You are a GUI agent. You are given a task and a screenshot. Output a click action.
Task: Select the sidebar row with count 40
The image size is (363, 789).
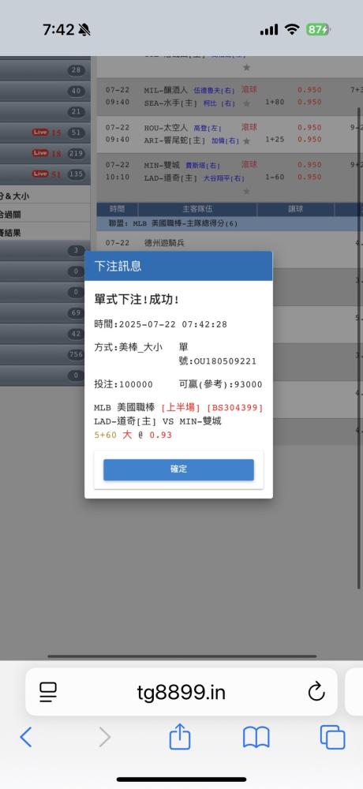(x=45, y=91)
